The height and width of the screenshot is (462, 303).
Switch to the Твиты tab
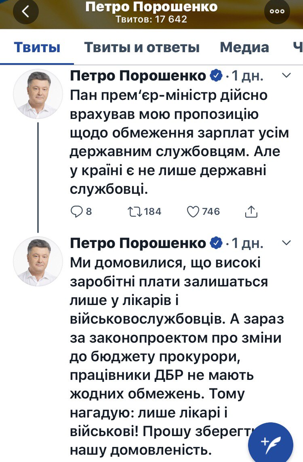point(37,48)
